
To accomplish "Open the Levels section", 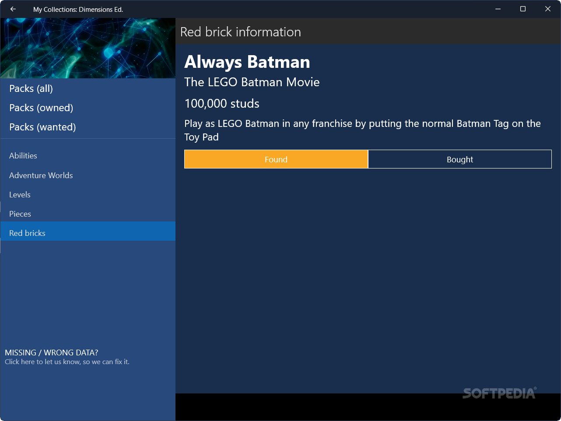I will 88,194.
